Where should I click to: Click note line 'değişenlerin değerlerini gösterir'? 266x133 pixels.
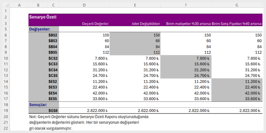[x=84, y=122]
